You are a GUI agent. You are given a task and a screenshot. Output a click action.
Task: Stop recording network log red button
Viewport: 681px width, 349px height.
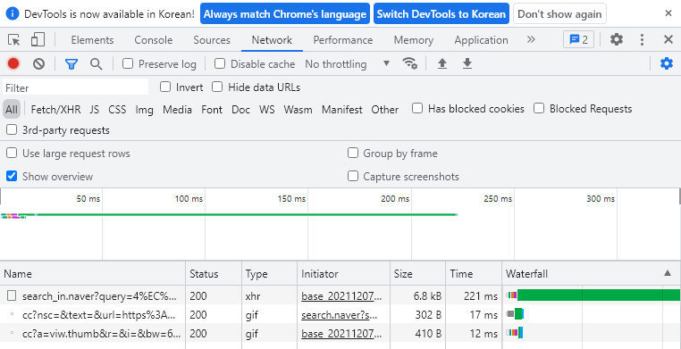pyautogui.click(x=13, y=63)
